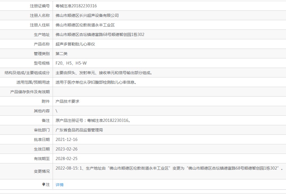Viewport: 286px width, 194px height.
Task: Click the 注册人名称 label
Action: click(x=40, y=15)
